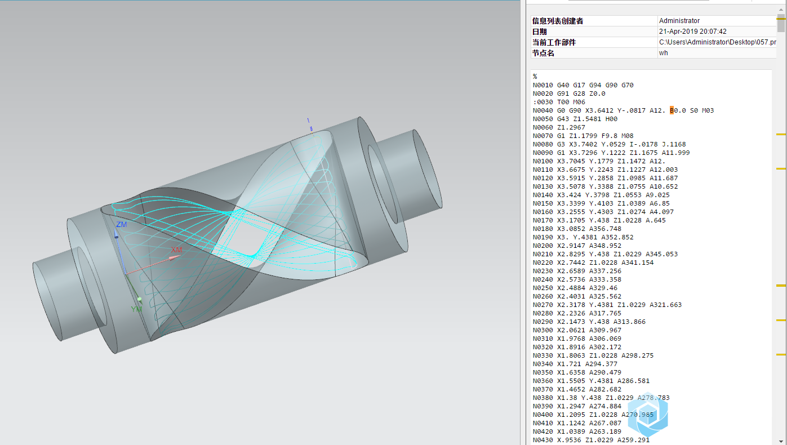Click line N0260 X2.4031 A325.562
This screenshot has width=787, height=445.
coord(577,296)
